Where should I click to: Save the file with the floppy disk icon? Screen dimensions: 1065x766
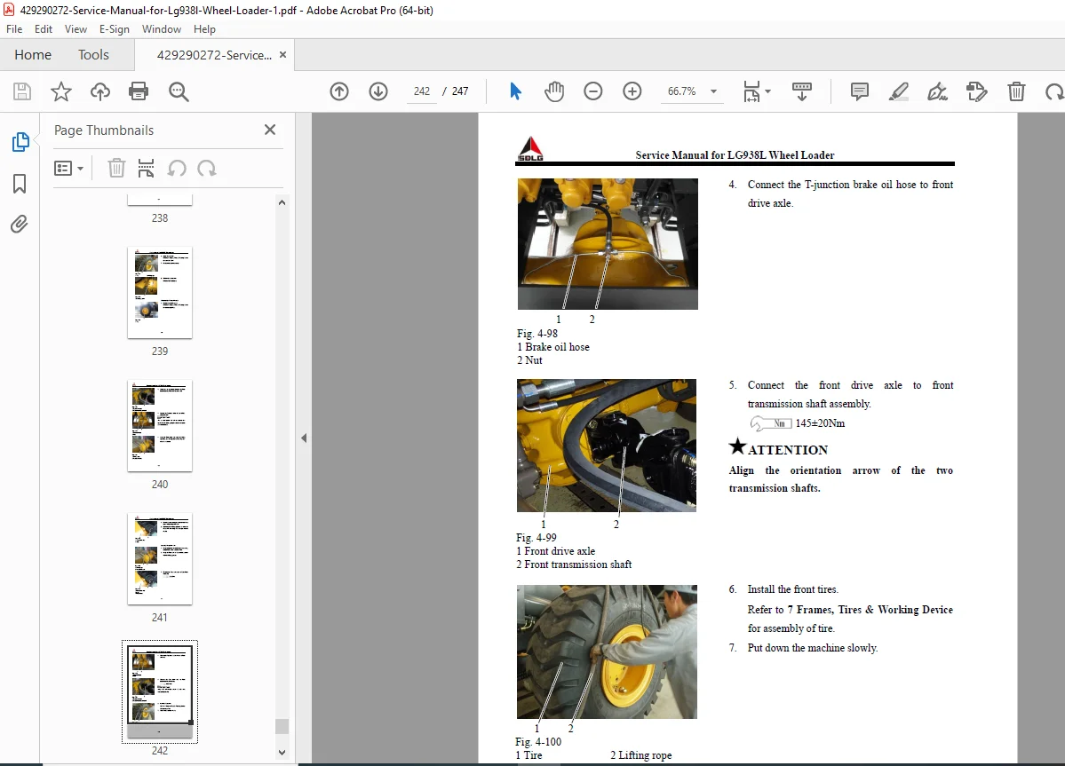pyautogui.click(x=22, y=91)
